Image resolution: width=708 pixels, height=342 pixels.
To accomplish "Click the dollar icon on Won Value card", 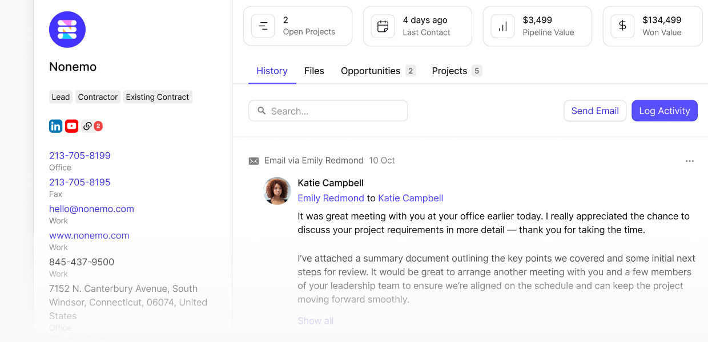I will point(622,26).
